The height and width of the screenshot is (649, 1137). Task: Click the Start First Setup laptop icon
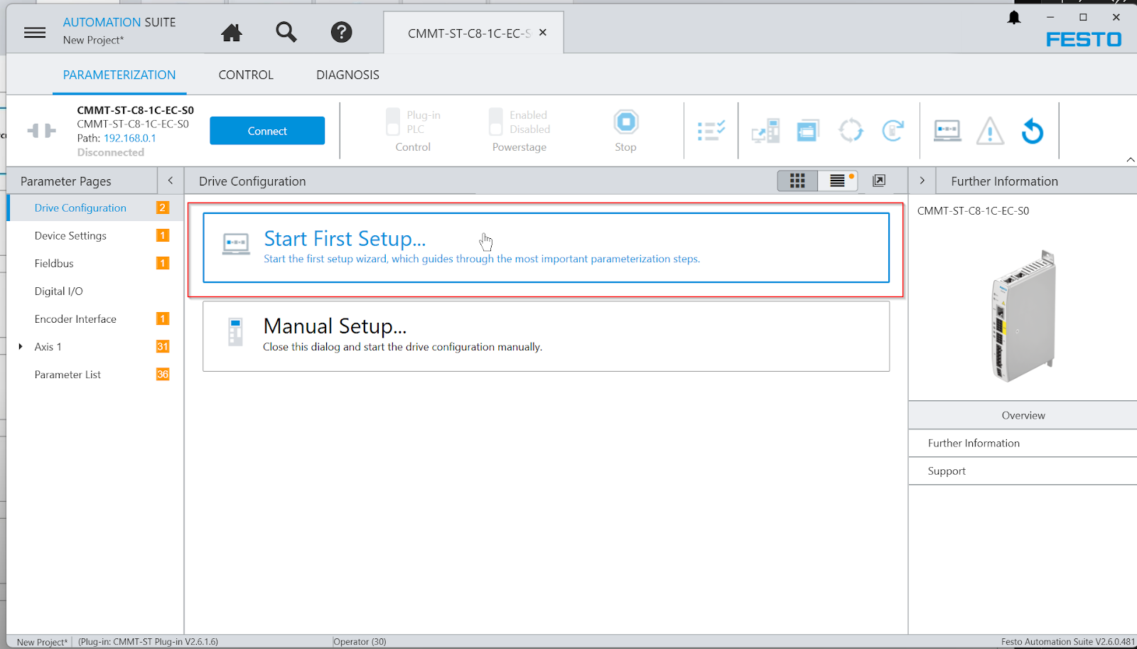(236, 245)
